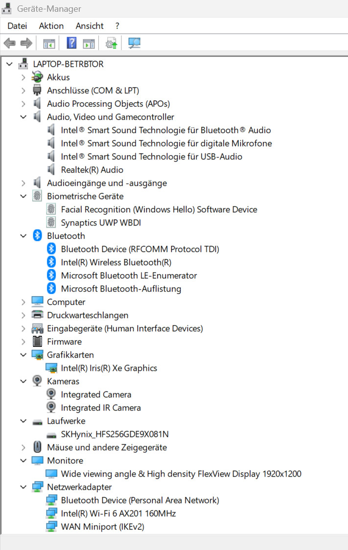
Task: Click the Firmware chip icon
Action: [x=37, y=341]
